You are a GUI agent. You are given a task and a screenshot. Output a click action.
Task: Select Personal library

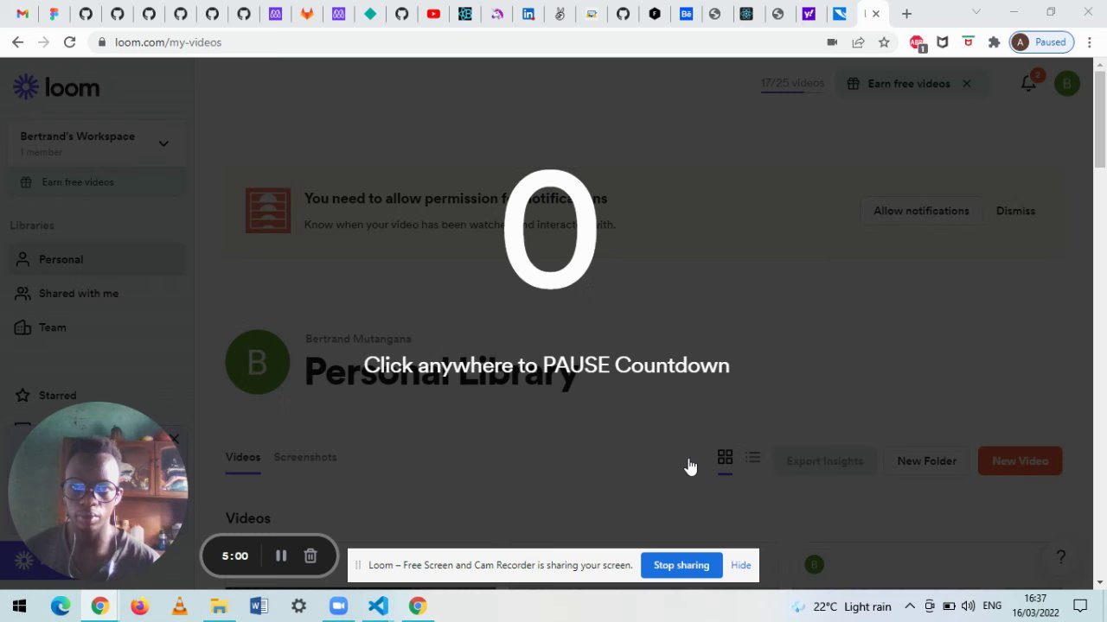click(98, 259)
